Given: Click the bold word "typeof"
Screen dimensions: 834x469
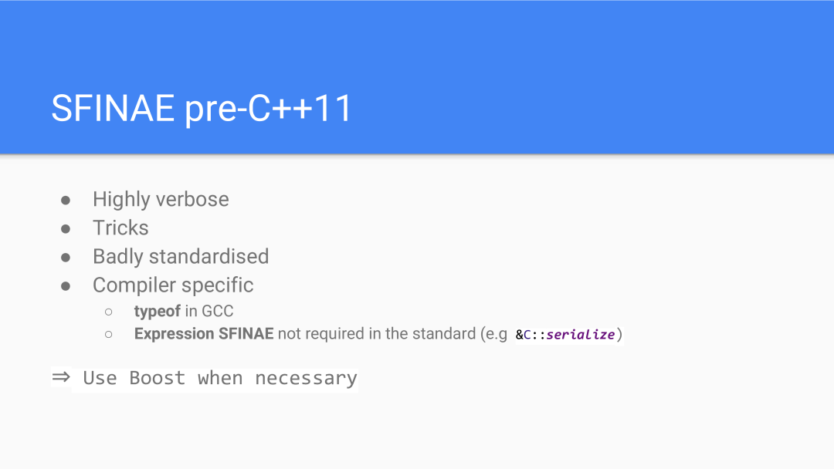Looking at the screenshot, I should pos(157,311).
